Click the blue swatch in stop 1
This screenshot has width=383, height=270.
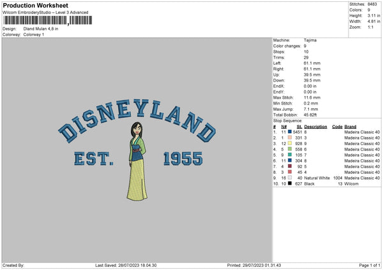[290, 131]
